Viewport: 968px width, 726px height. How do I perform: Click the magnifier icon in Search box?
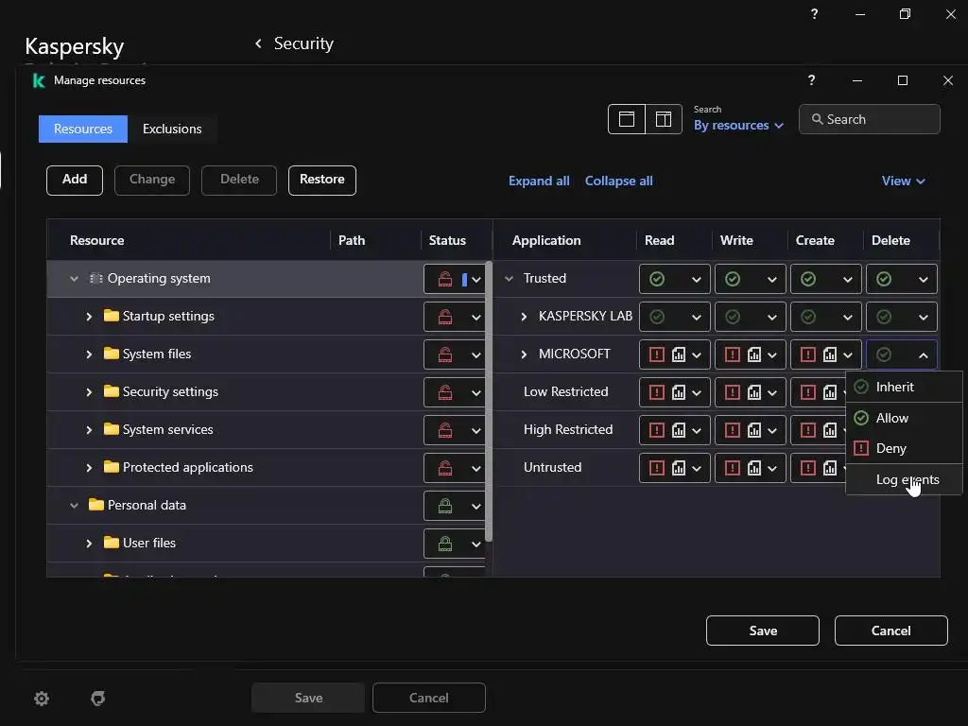pyautogui.click(x=817, y=119)
